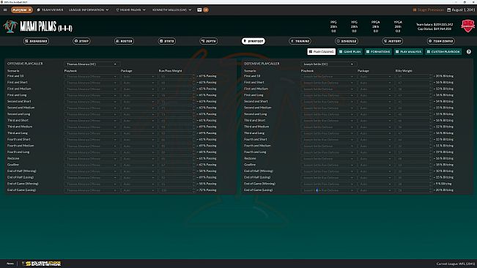Open the Defensive Playcaller dropdown
Image resolution: width=477 pixels, height=268 pixels.
coord(328,64)
